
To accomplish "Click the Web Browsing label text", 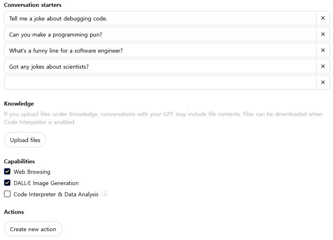I will (32, 172).
